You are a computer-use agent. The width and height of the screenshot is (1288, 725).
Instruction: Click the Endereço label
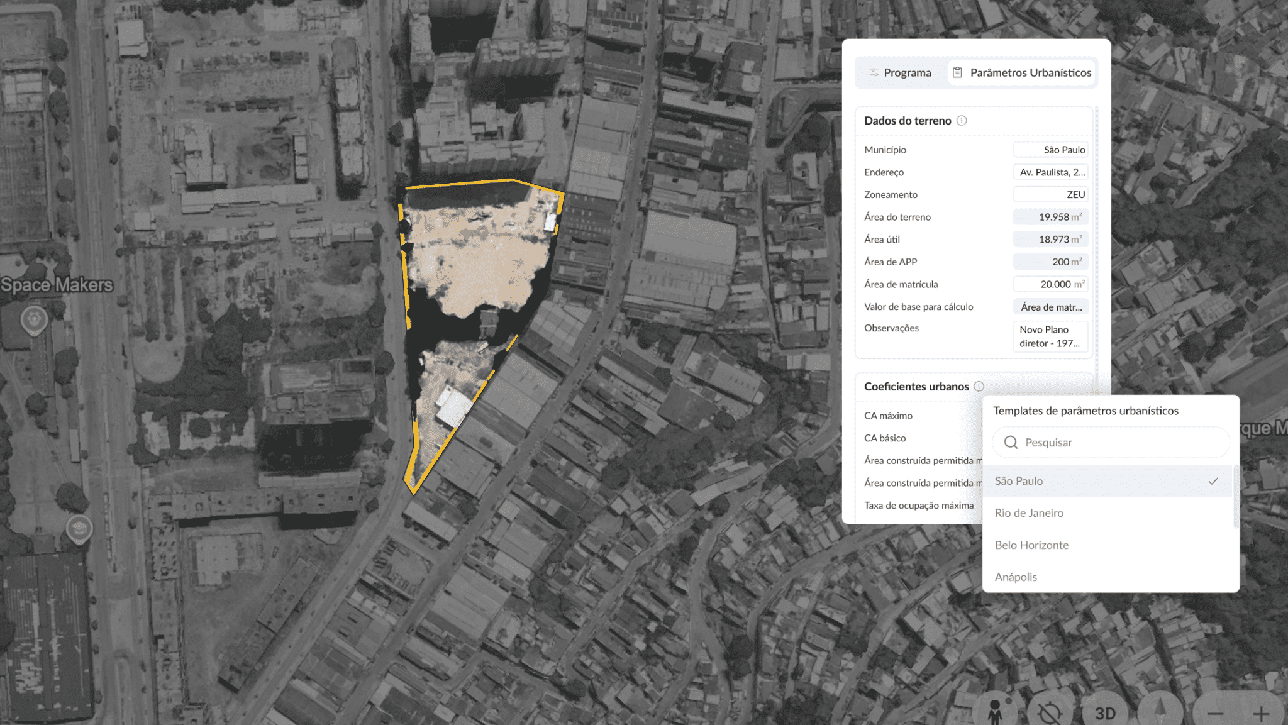pyautogui.click(x=884, y=172)
